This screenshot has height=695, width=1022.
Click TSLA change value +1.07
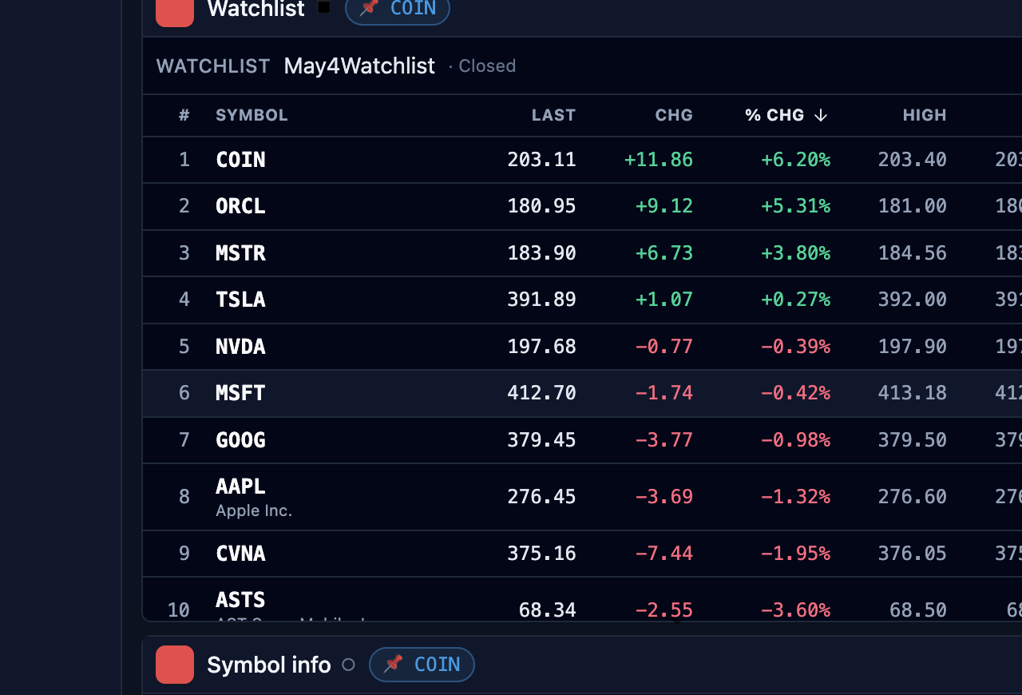tap(664, 300)
